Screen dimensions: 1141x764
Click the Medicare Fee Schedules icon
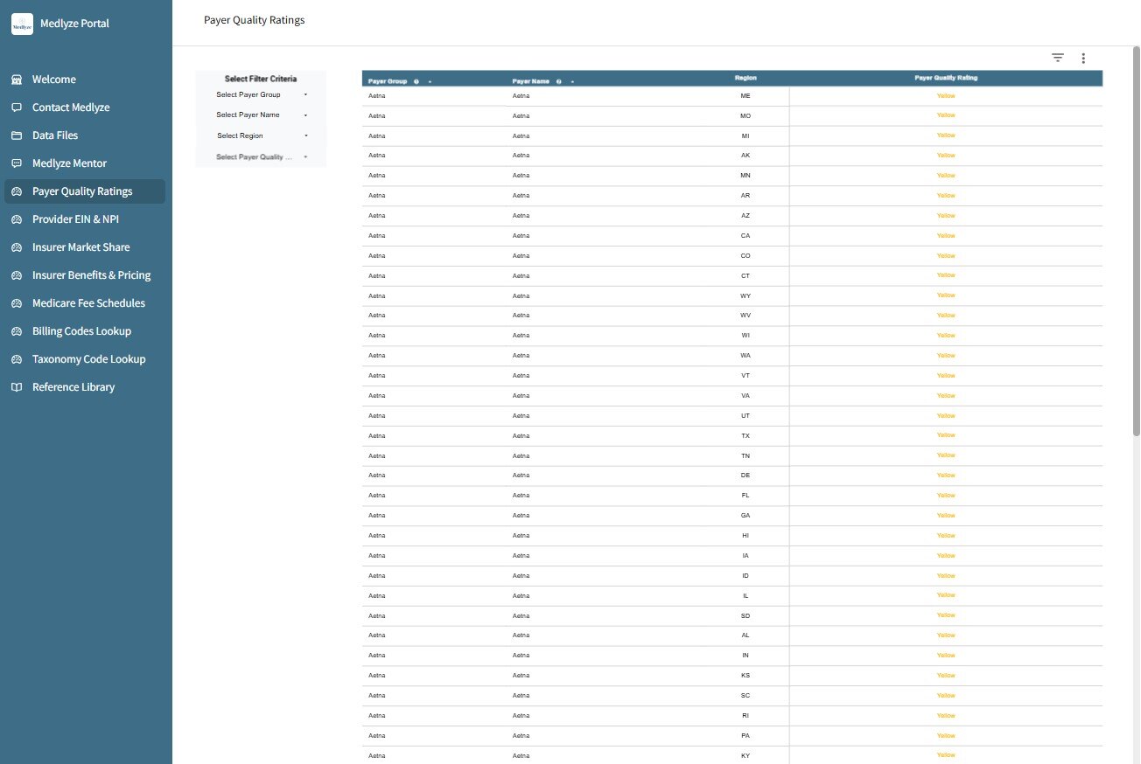17,303
